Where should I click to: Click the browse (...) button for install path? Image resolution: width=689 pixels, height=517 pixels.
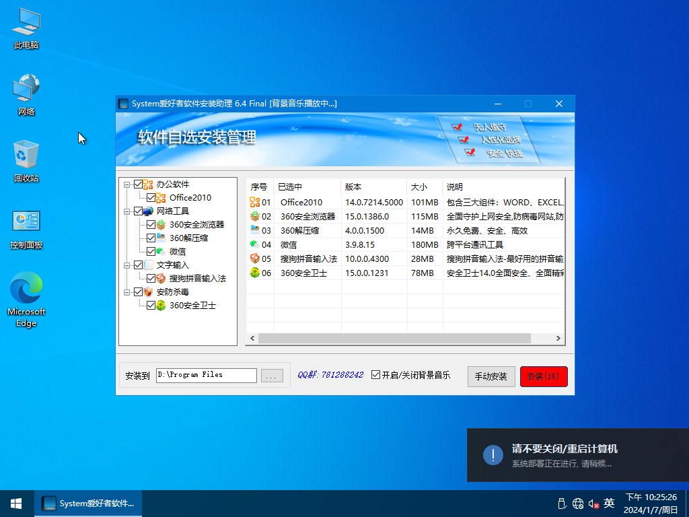pyautogui.click(x=272, y=376)
